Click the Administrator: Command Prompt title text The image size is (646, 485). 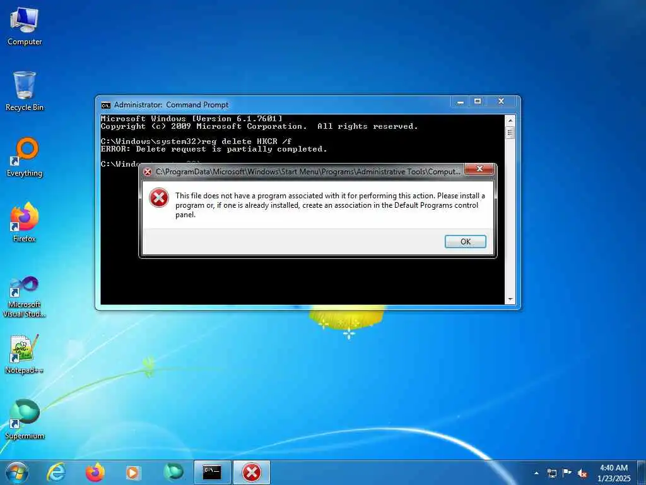click(x=171, y=105)
